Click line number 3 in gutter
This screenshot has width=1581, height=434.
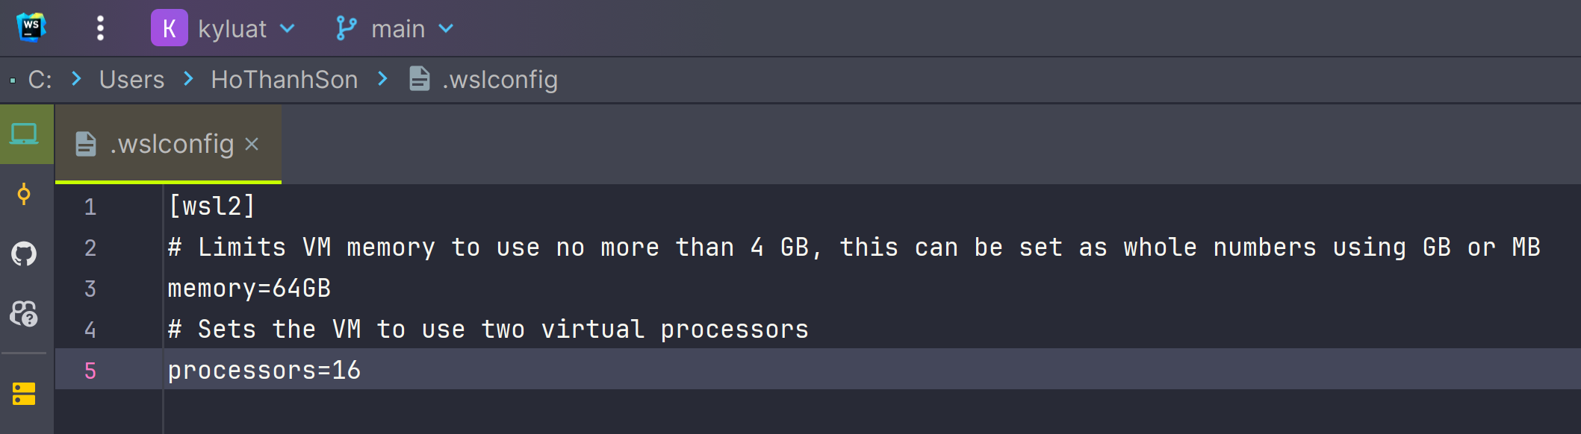[x=90, y=289]
